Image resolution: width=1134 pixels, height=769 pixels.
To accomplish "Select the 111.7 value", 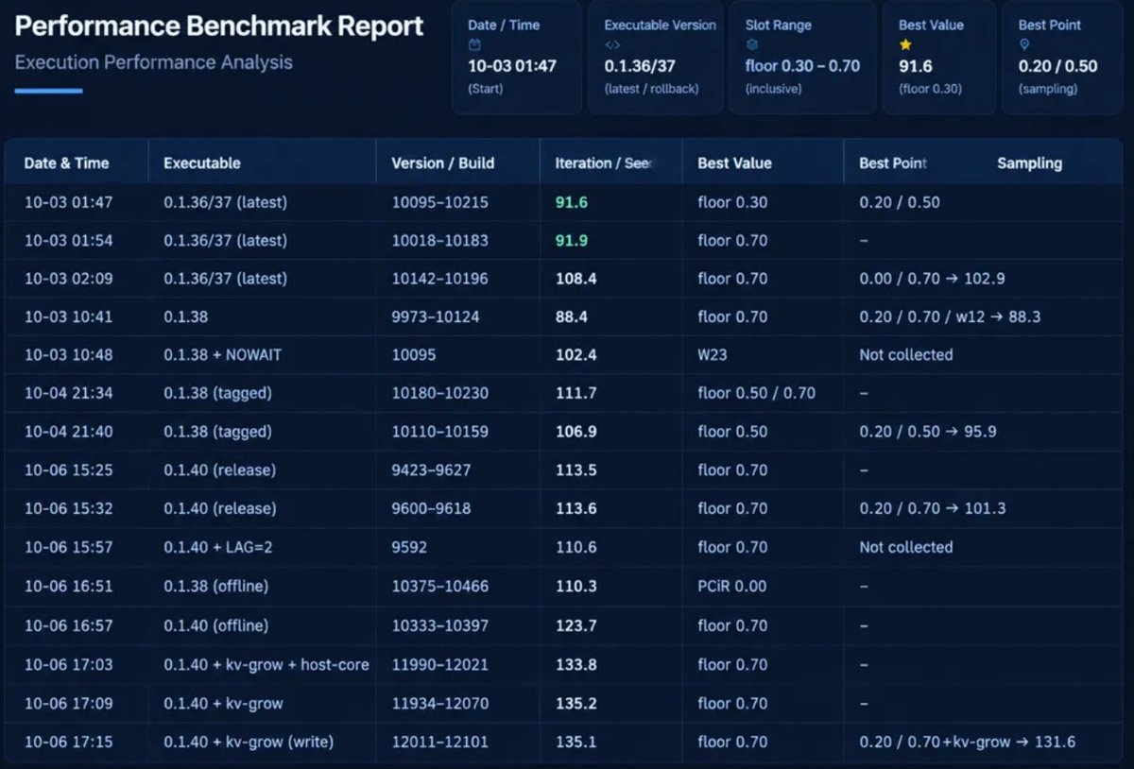I will [576, 393].
